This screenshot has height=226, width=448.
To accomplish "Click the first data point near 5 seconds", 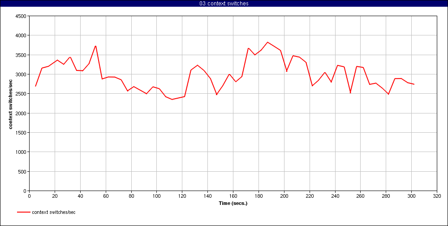I will click(35, 86).
